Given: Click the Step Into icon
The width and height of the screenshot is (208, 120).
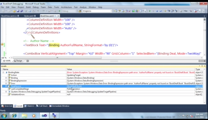Looking at the screenshot, I should pyautogui.click(x=169, y=11).
